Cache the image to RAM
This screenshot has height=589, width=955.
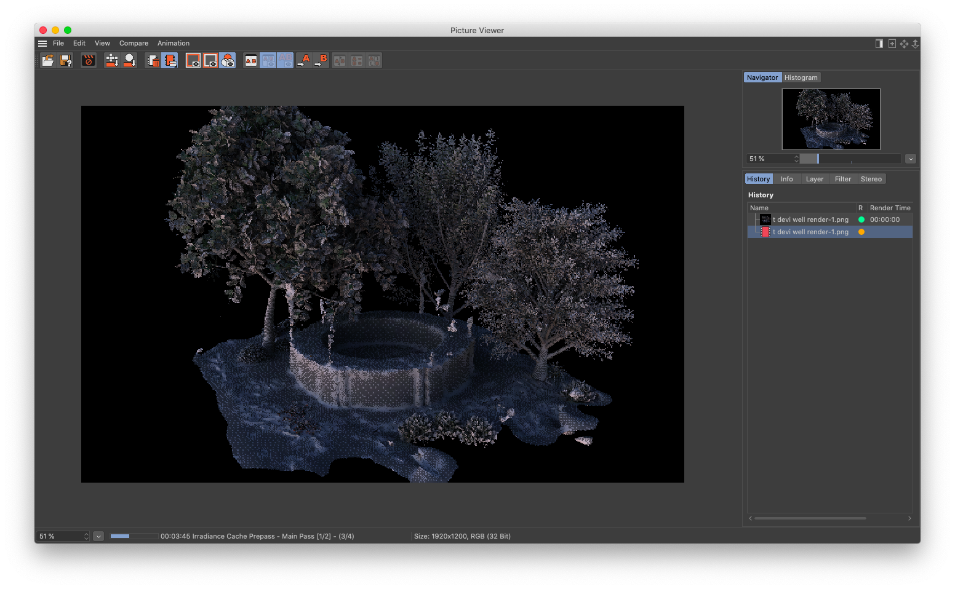coord(169,60)
